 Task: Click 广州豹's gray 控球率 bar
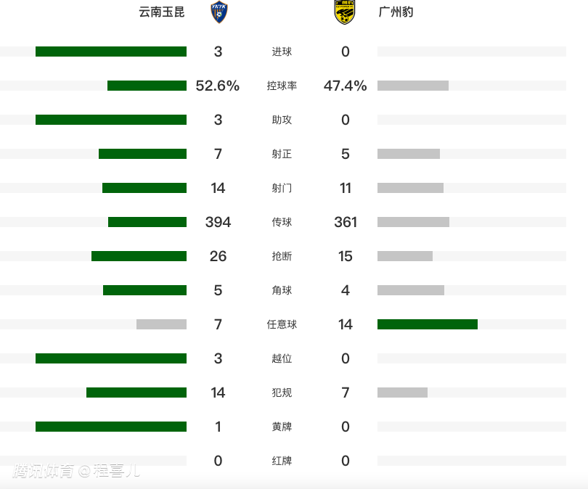point(413,86)
